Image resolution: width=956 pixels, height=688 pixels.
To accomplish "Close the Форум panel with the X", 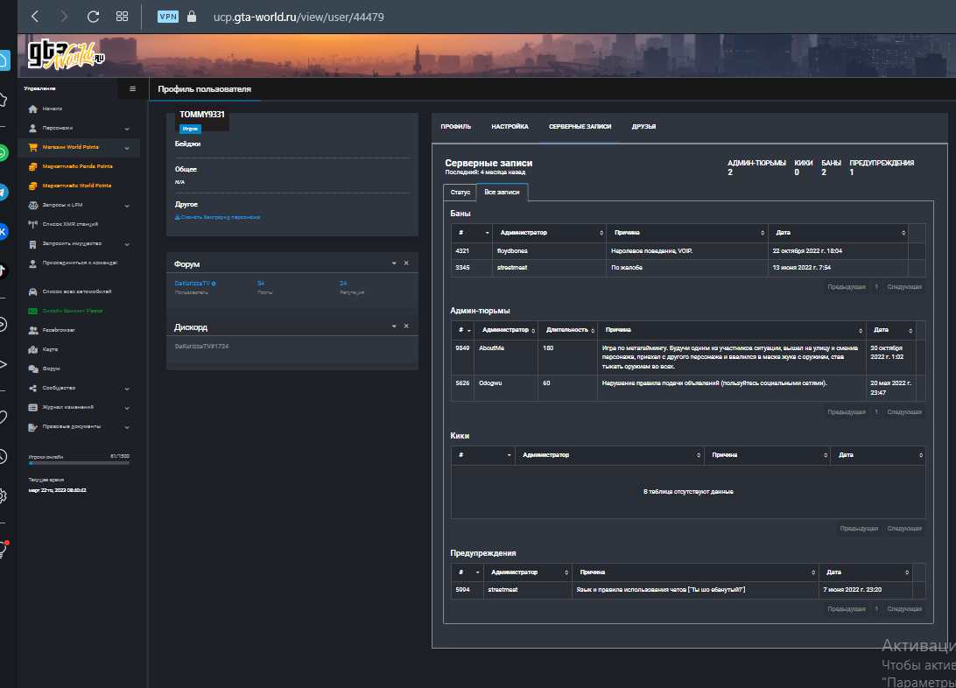I will 406,263.
